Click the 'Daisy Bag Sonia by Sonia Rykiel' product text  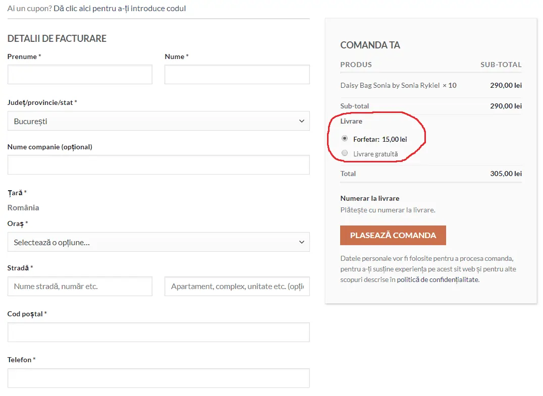click(x=390, y=85)
